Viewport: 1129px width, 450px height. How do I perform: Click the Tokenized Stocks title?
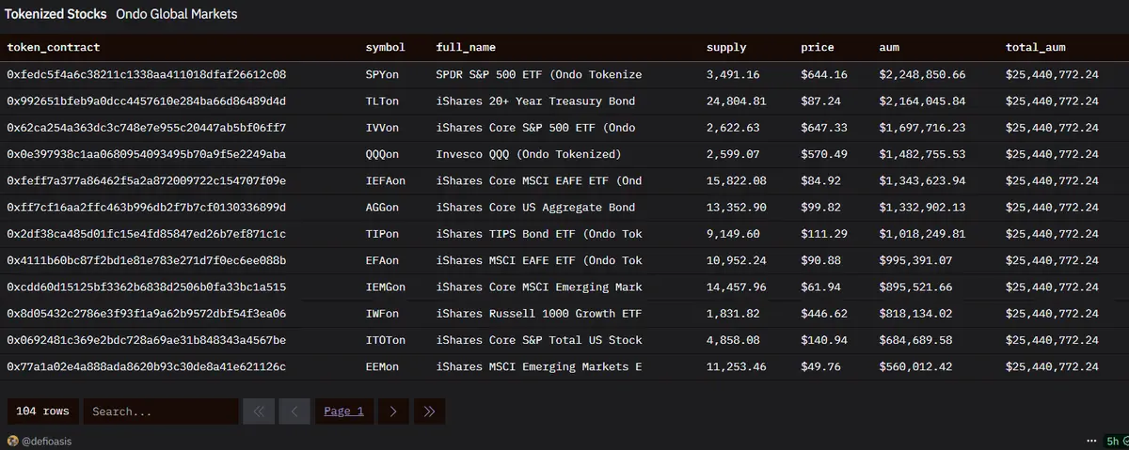click(x=56, y=14)
